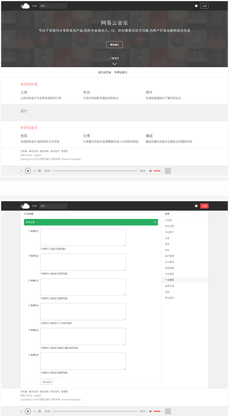Click the 现在加入 button

point(114,45)
